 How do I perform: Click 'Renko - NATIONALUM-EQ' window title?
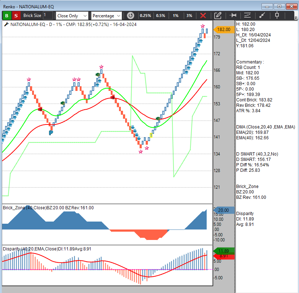28,7
